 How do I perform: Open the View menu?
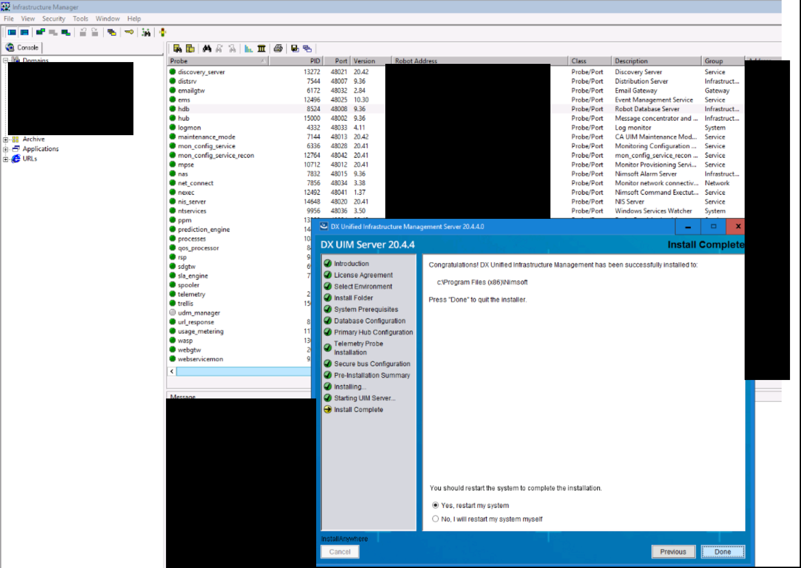point(28,18)
